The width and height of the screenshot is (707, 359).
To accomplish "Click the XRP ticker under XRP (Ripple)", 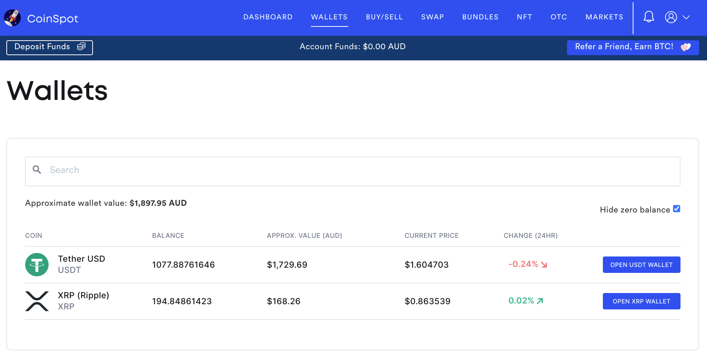I will 66,306.
